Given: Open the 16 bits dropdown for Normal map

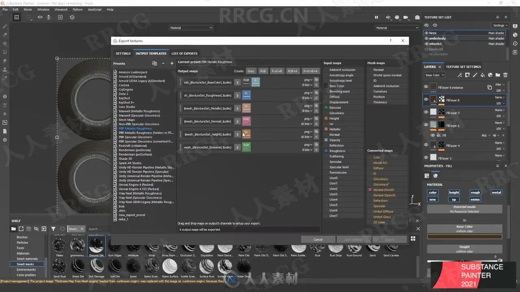Looking at the screenshot, I should [x=307, y=124].
